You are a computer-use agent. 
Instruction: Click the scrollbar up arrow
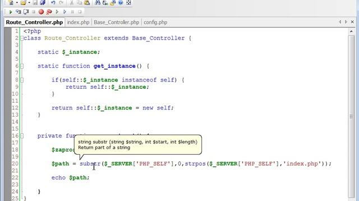tap(352, 31)
